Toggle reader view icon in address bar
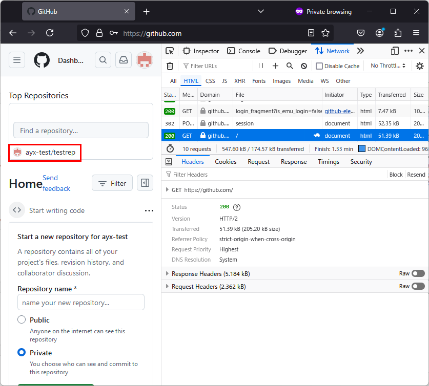Screen dimensions: 429x386 click(x=311, y=33)
